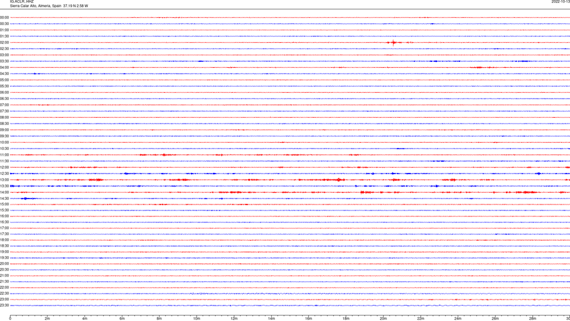
Task: Choose the 08:00 row label
Action: point(4,117)
